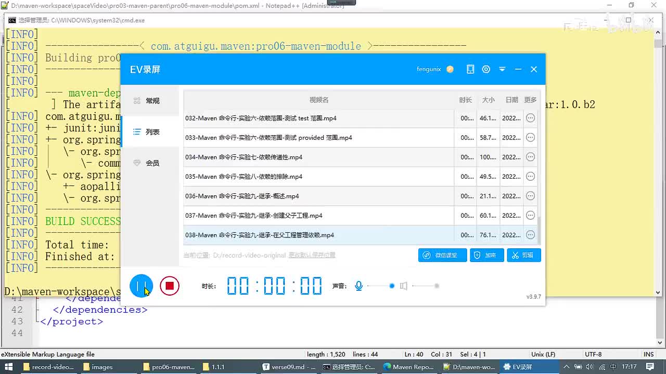Open the Windows notification center icon

tap(649, 367)
